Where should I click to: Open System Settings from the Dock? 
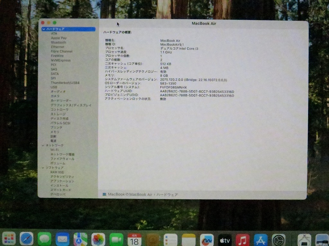coord(279,240)
